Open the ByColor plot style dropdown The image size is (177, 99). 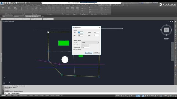click(x=48, y=19)
